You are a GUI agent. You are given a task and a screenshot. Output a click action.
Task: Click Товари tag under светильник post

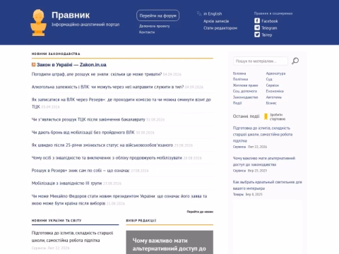pyautogui.click(x=238, y=194)
